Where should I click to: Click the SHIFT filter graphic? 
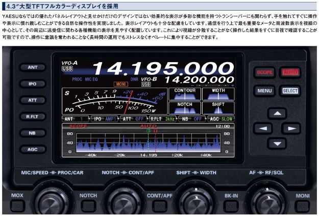click(x=218, y=108)
